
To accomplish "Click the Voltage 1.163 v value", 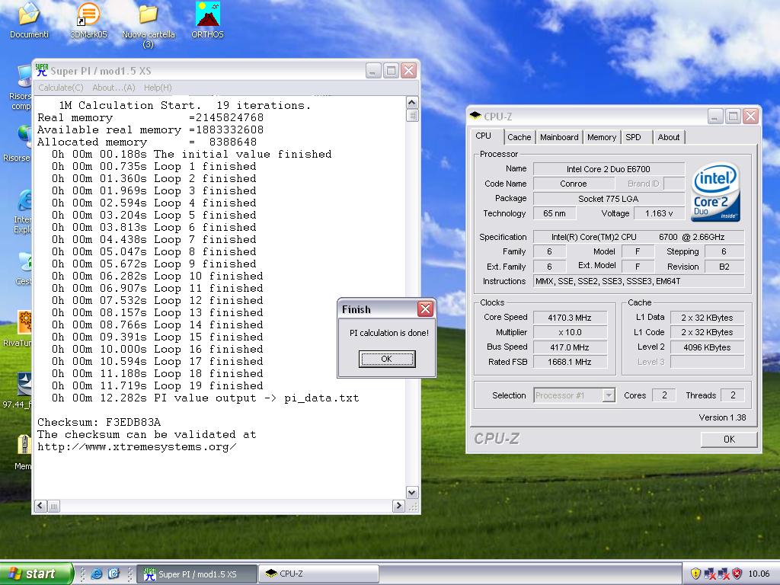I will 659,213.
